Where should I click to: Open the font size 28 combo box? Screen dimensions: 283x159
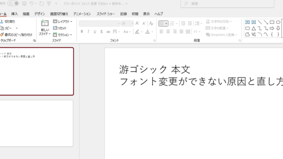tap(127, 23)
